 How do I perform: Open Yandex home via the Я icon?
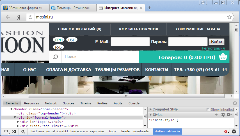pyautogui.click(x=19, y=17)
